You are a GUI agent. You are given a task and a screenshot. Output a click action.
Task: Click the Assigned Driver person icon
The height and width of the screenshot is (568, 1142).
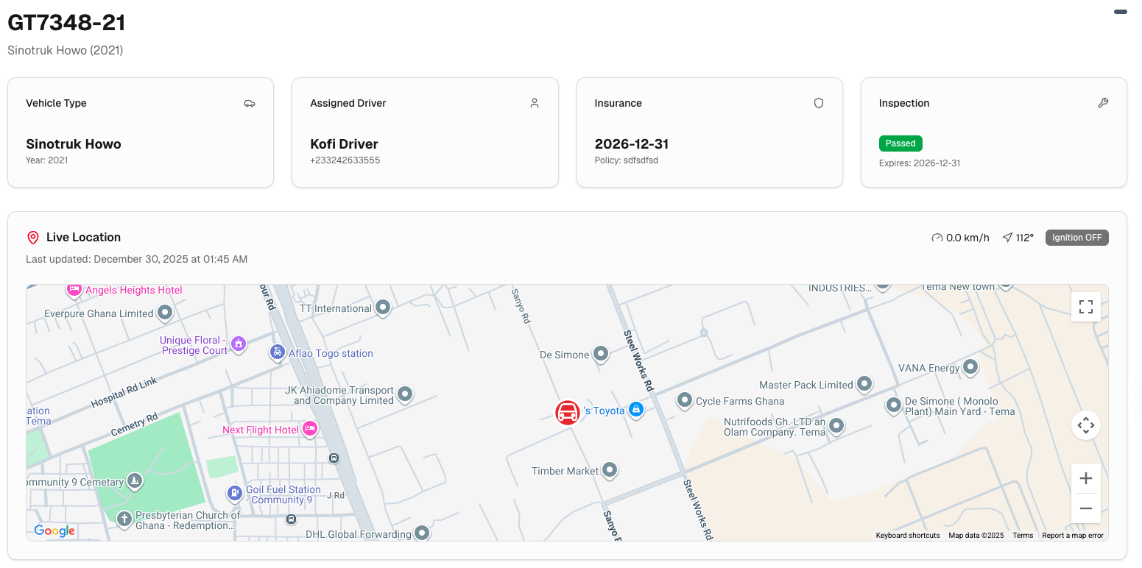pos(534,103)
